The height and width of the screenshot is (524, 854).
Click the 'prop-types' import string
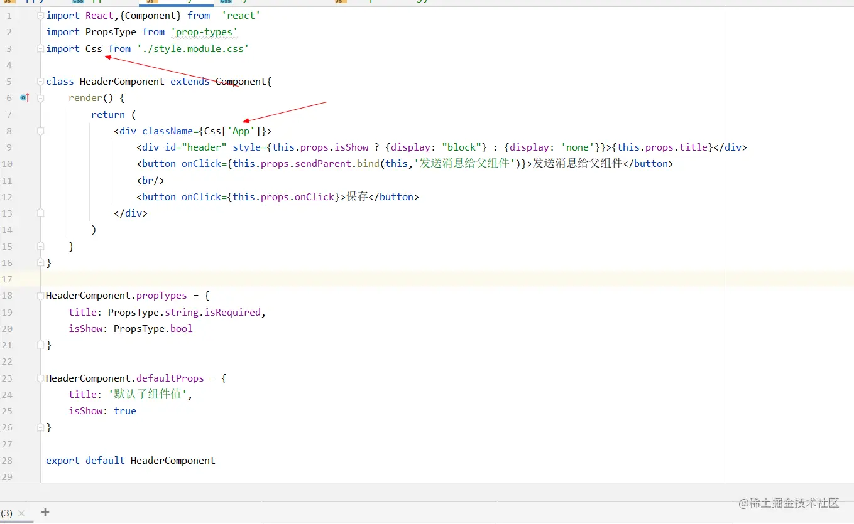(204, 32)
